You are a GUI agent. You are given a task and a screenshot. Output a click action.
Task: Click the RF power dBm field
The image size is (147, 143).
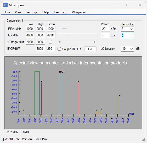(105, 29)
